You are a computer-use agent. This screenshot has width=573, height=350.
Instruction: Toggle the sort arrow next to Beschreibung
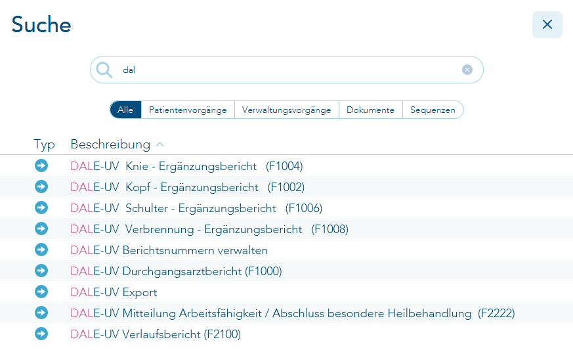click(x=159, y=144)
